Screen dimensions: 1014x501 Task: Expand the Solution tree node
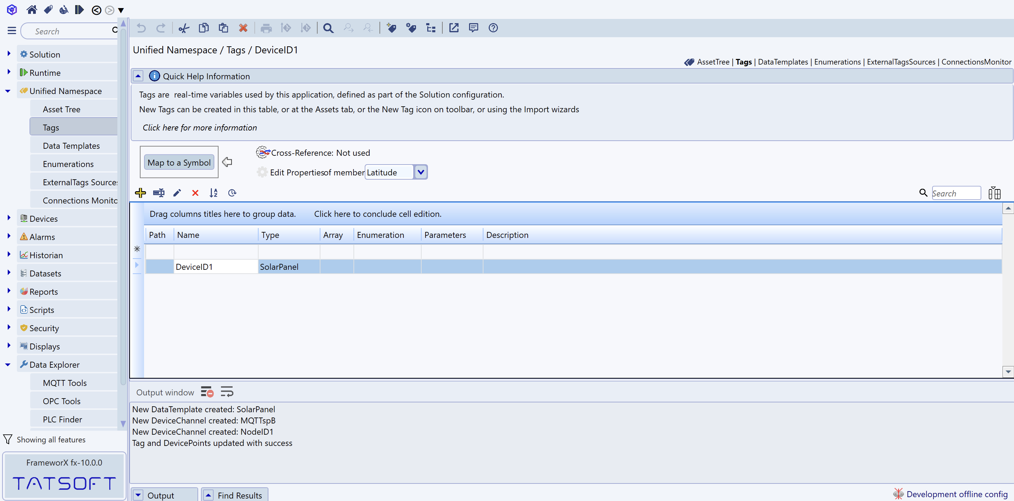(9, 53)
